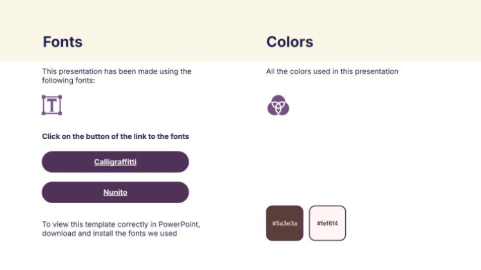Open the Nunito font link button

point(115,192)
